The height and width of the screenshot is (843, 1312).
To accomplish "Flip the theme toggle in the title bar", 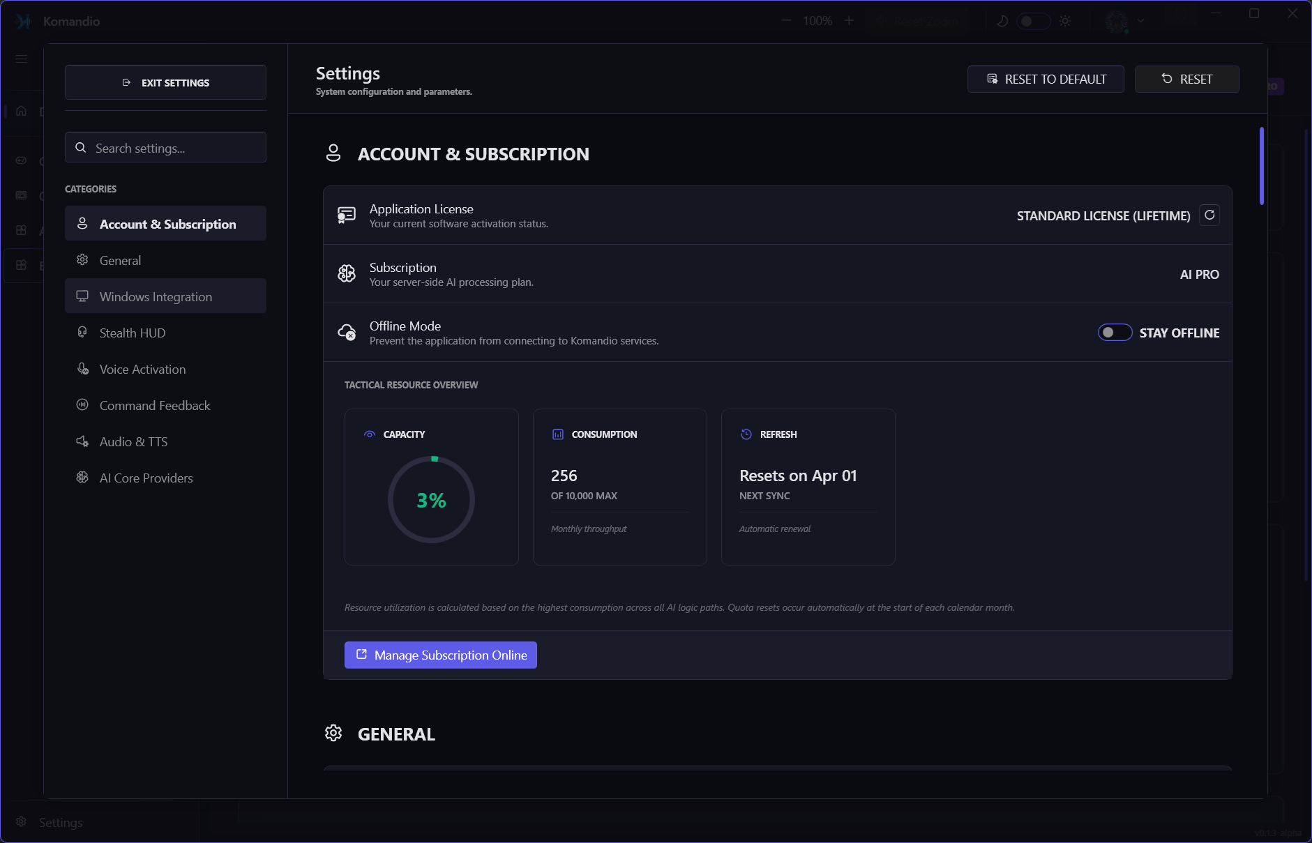I will coord(1034,21).
